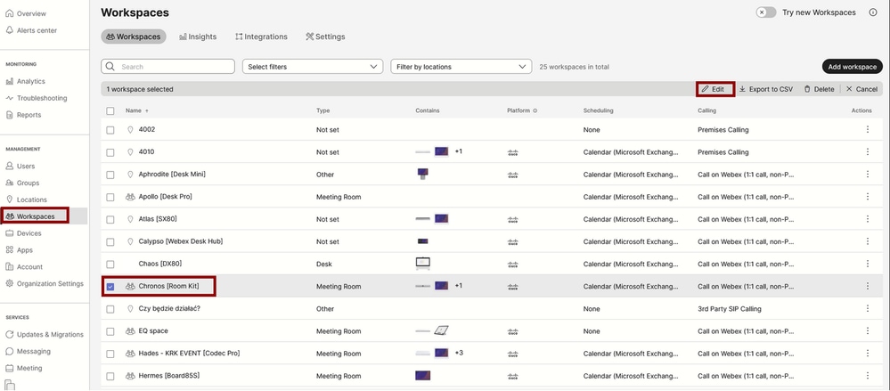Open actions menu for EQ space
The image size is (890, 391).
click(x=868, y=330)
